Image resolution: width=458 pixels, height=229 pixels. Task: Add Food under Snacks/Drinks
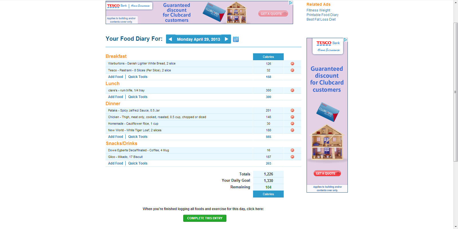pos(116,163)
